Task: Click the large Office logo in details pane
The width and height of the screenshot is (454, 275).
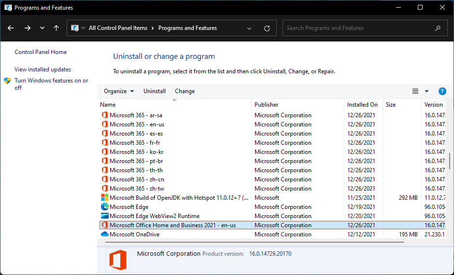Action: (x=118, y=260)
